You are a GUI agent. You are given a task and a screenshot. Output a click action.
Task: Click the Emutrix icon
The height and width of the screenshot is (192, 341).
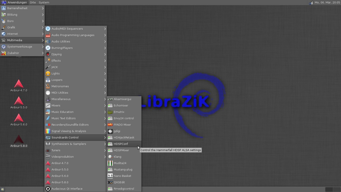tap(110, 112)
